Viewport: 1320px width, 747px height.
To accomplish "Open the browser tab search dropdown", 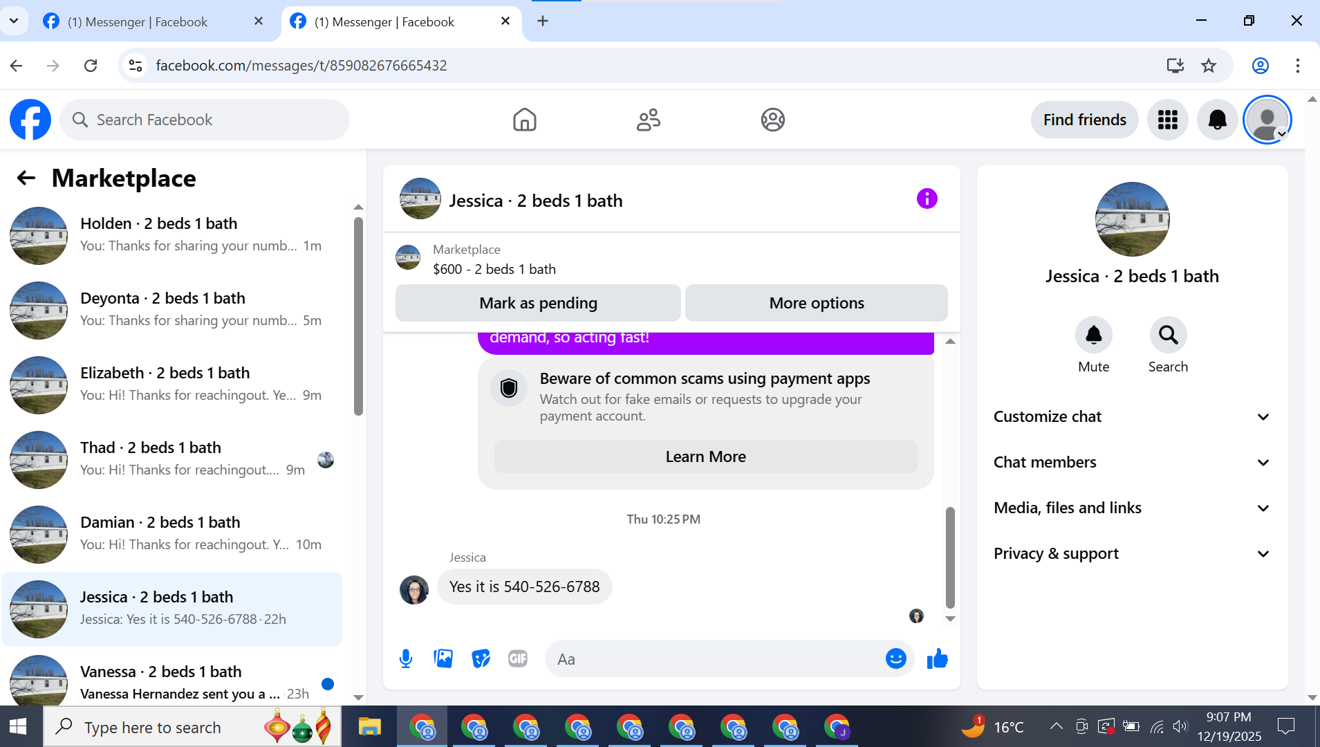I will coord(14,21).
